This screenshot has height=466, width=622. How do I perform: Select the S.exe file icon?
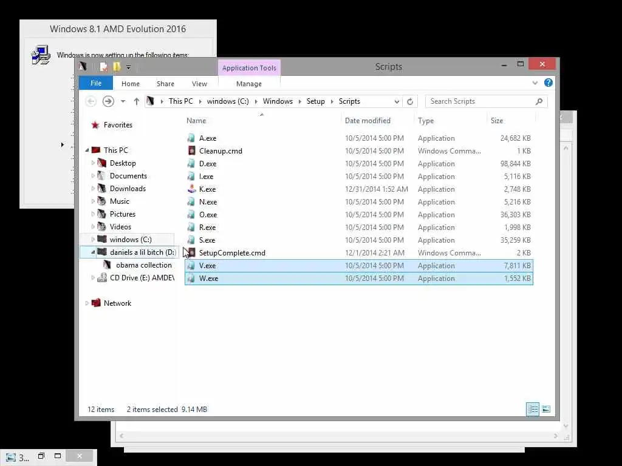pos(191,240)
